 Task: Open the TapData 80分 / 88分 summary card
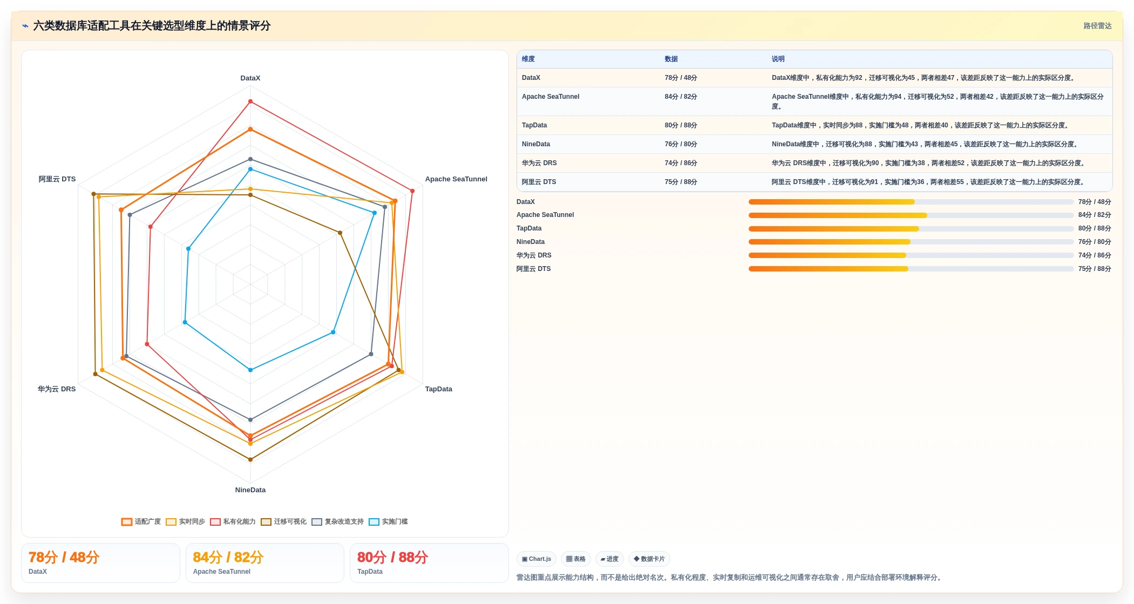coord(429,563)
